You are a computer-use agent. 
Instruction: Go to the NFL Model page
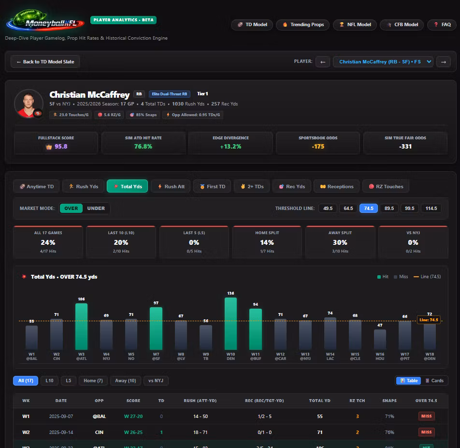[355, 25]
